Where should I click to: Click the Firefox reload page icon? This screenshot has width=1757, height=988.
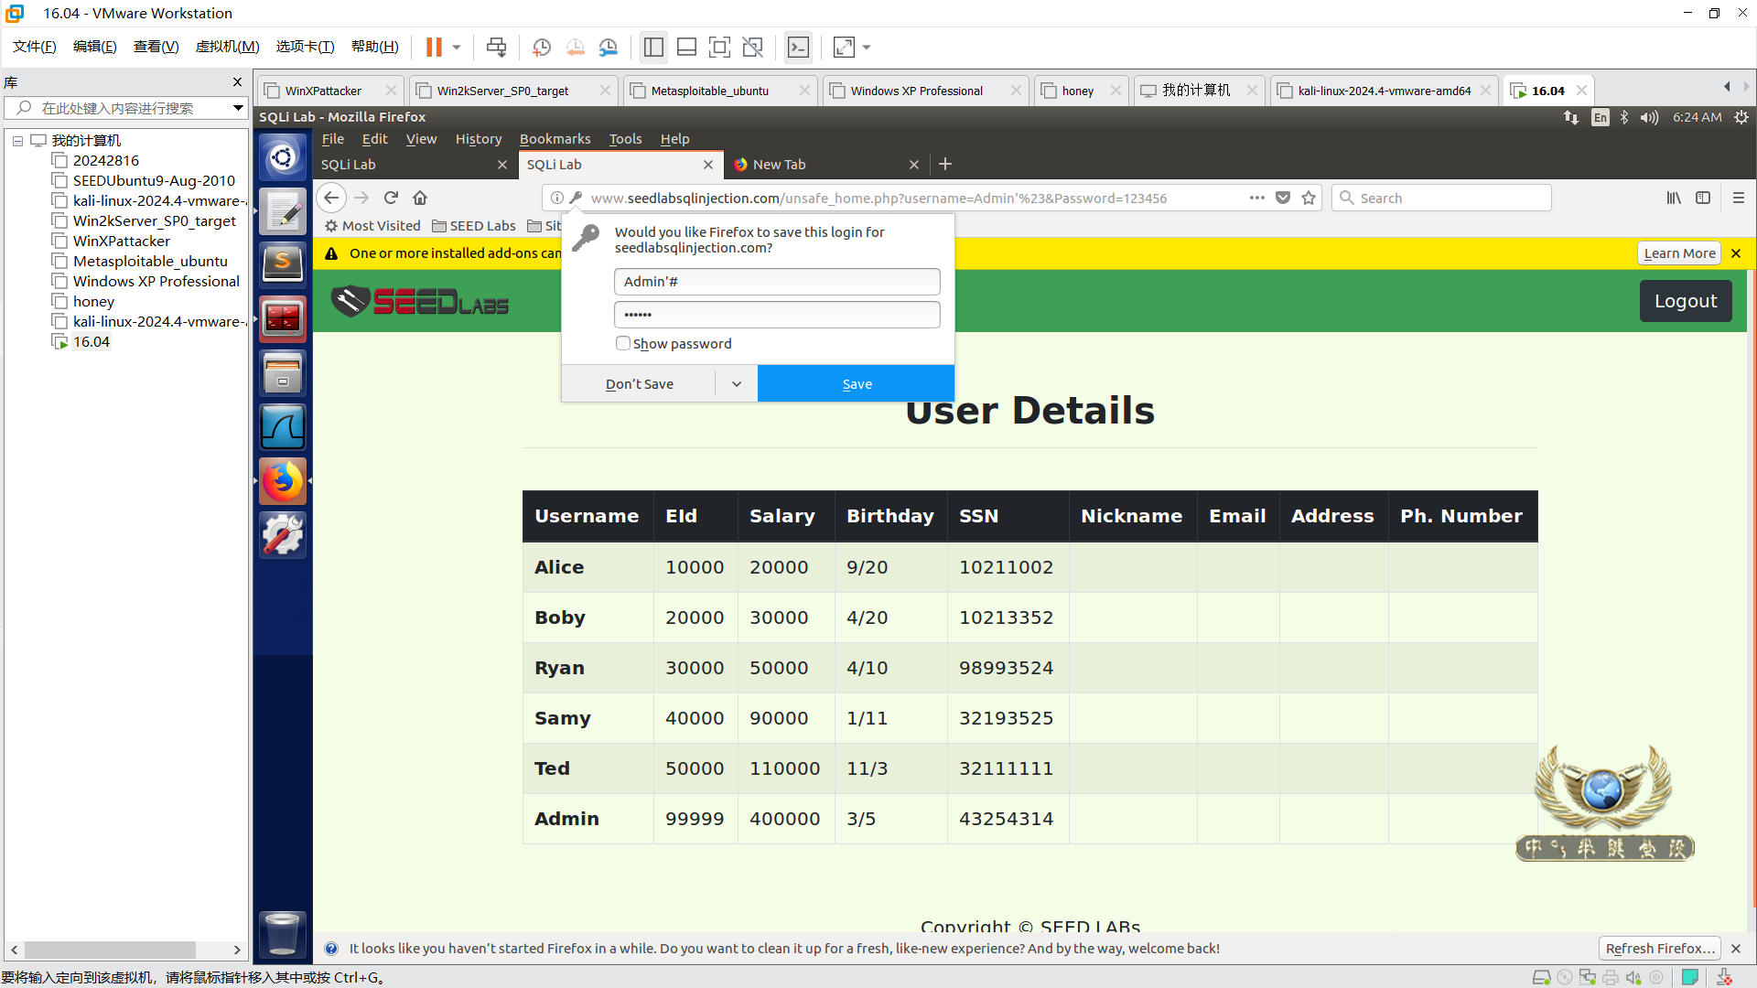point(391,198)
